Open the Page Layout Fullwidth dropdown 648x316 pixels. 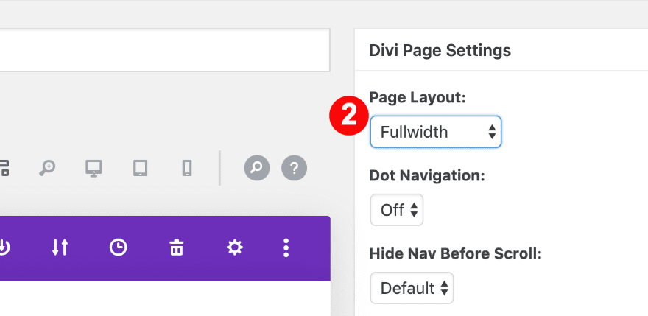(x=435, y=132)
